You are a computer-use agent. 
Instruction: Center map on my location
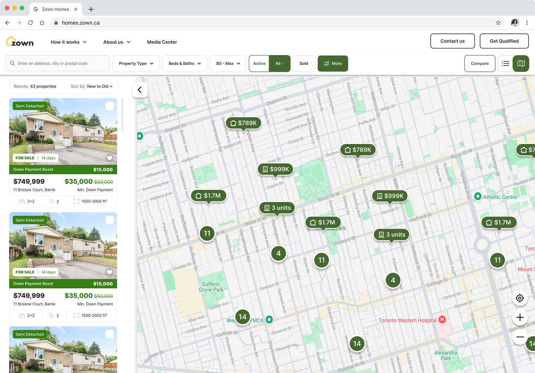tap(520, 298)
